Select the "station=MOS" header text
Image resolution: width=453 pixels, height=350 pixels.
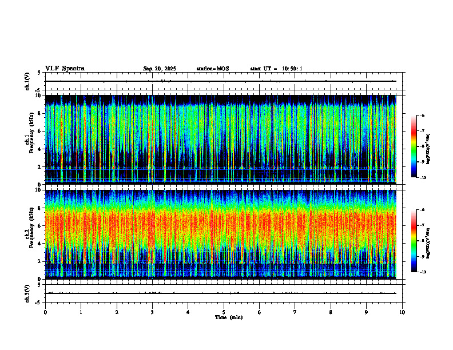(x=213, y=69)
